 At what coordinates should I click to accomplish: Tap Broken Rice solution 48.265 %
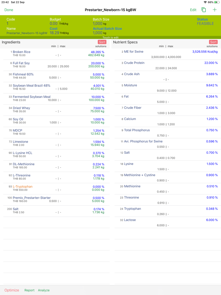[x=98, y=52]
